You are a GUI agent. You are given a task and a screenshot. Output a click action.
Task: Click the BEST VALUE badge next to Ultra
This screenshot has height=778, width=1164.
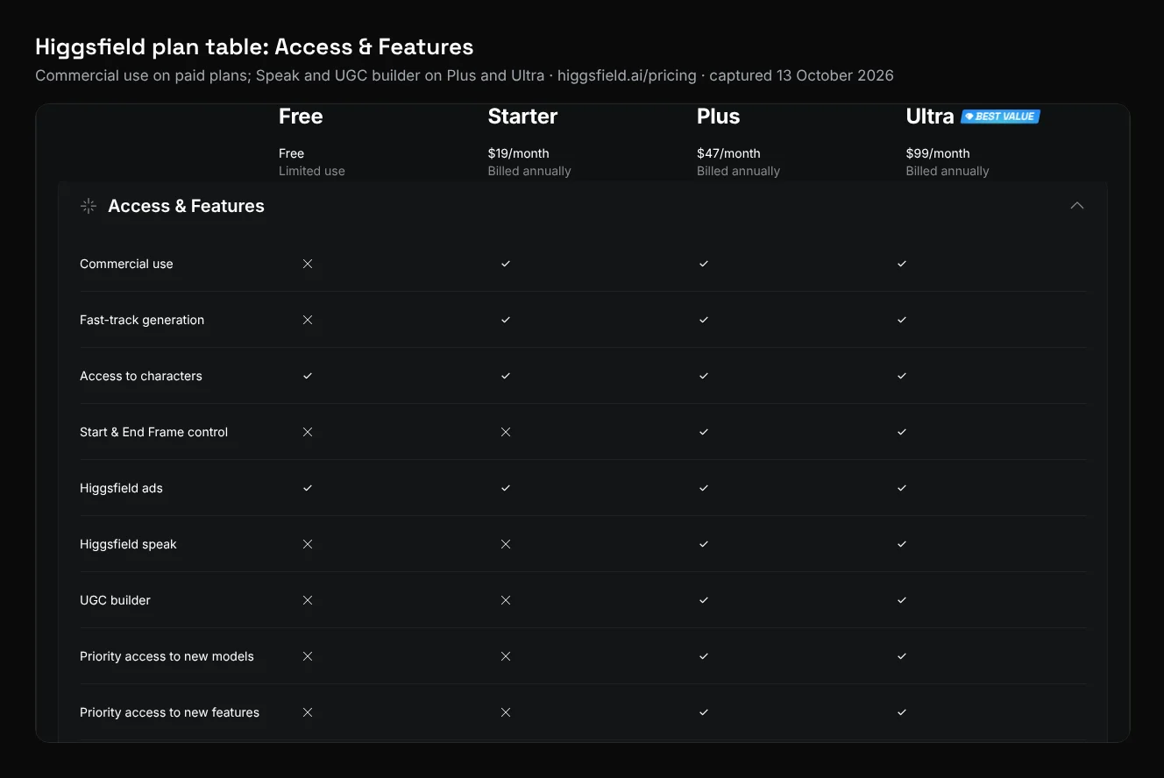tap(1000, 117)
